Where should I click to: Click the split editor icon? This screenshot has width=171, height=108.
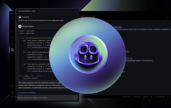point(168,18)
